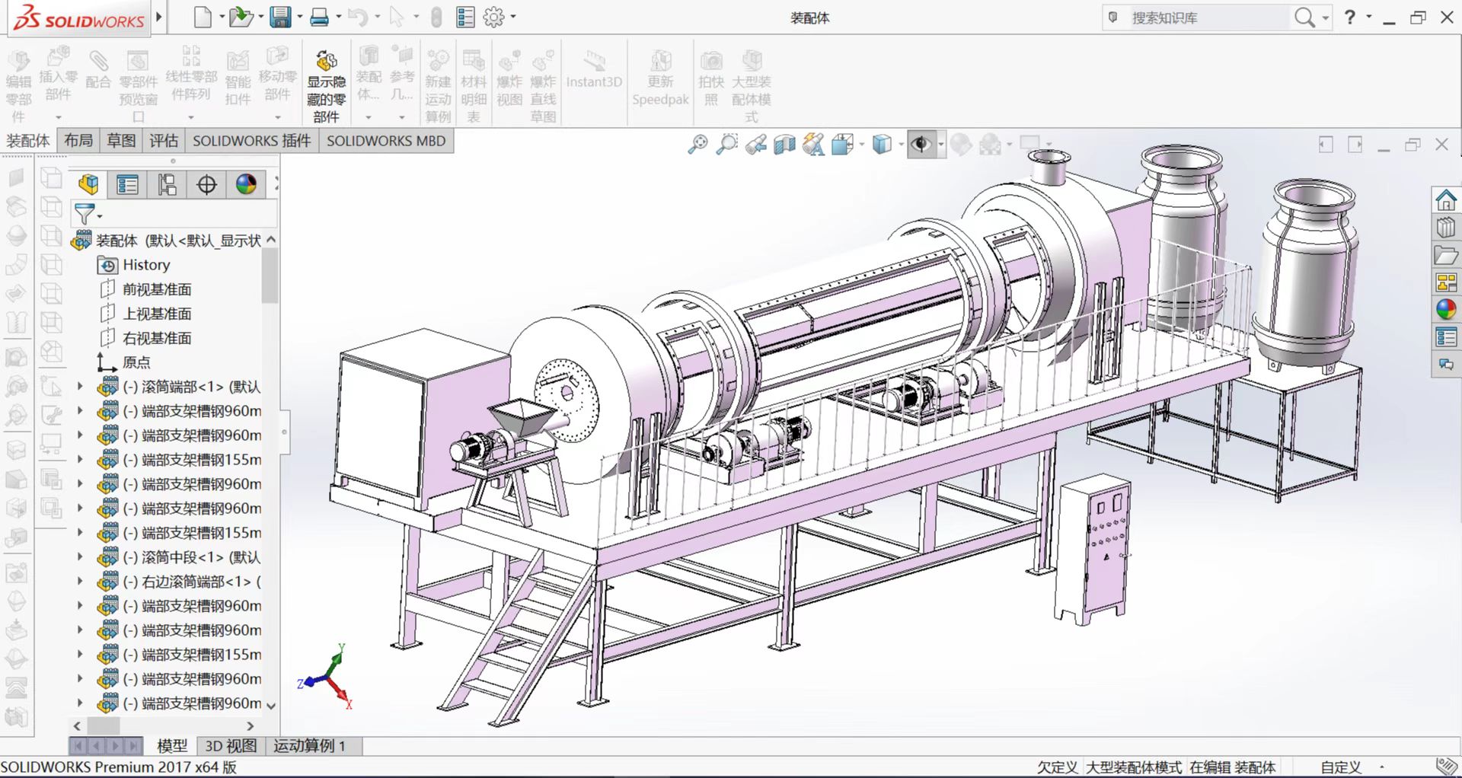Screen dimensions: 1462x778
Task: Open ConfigurationManager tab icon
Action: coord(168,184)
